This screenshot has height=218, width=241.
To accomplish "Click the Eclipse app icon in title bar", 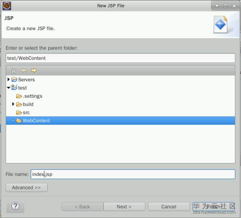I will [7, 6].
